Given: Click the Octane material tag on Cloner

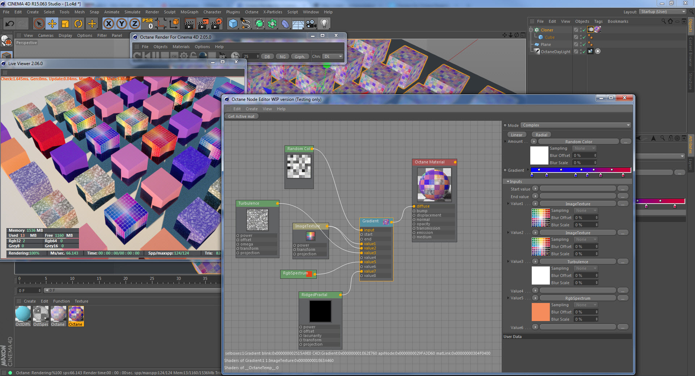Looking at the screenshot, I should pyautogui.click(x=598, y=30).
